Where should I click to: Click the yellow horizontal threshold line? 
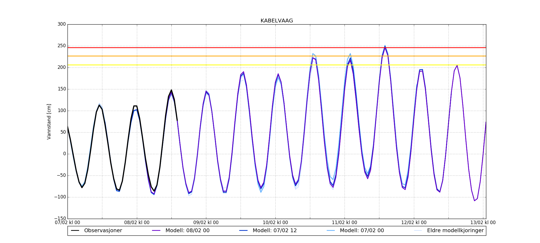coord(277,65)
